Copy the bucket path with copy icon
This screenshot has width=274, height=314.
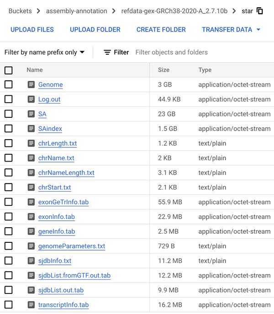coord(260,11)
